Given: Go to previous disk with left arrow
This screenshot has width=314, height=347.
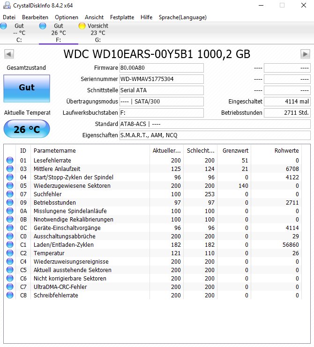Looking at the screenshot, I should click(x=9, y=54).
